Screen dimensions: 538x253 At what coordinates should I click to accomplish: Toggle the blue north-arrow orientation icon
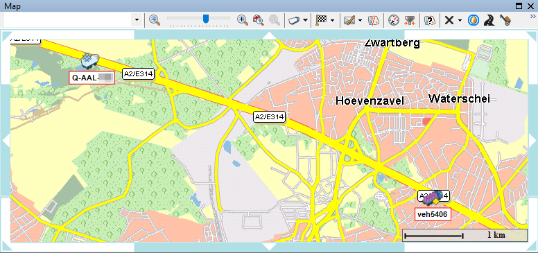474,20
